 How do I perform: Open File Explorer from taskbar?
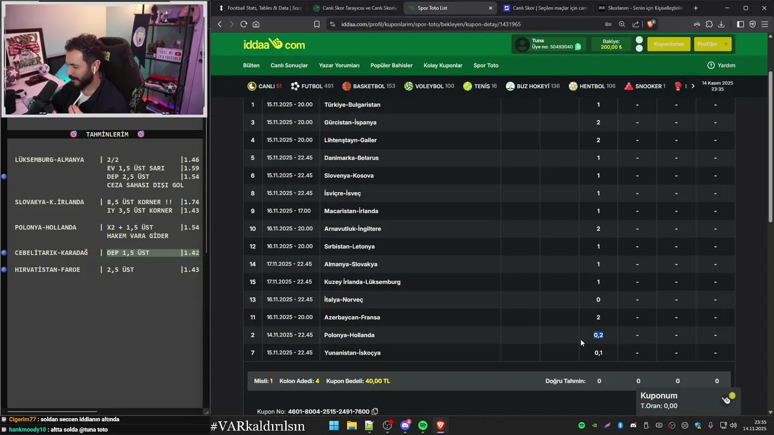click(x=351, y=425)
